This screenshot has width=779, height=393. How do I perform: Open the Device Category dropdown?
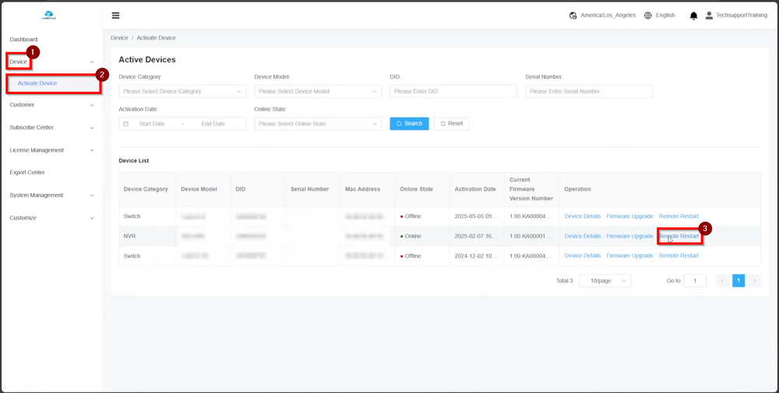[182, 91]
